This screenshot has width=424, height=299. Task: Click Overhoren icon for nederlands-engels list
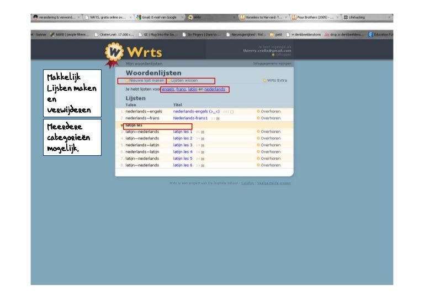(x=258, y=111)
